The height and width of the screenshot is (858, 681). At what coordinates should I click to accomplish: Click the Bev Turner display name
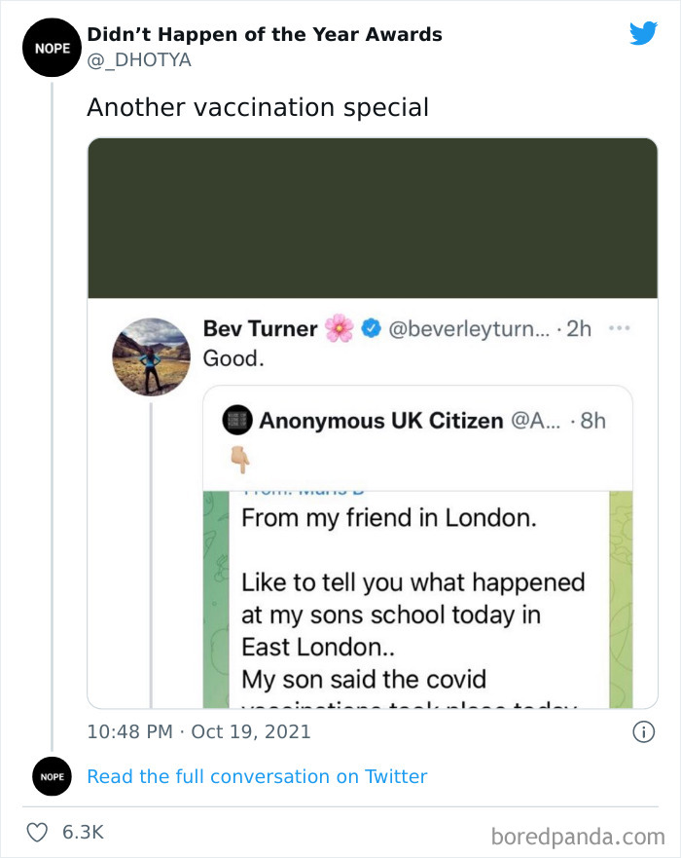tap(260, 329)
